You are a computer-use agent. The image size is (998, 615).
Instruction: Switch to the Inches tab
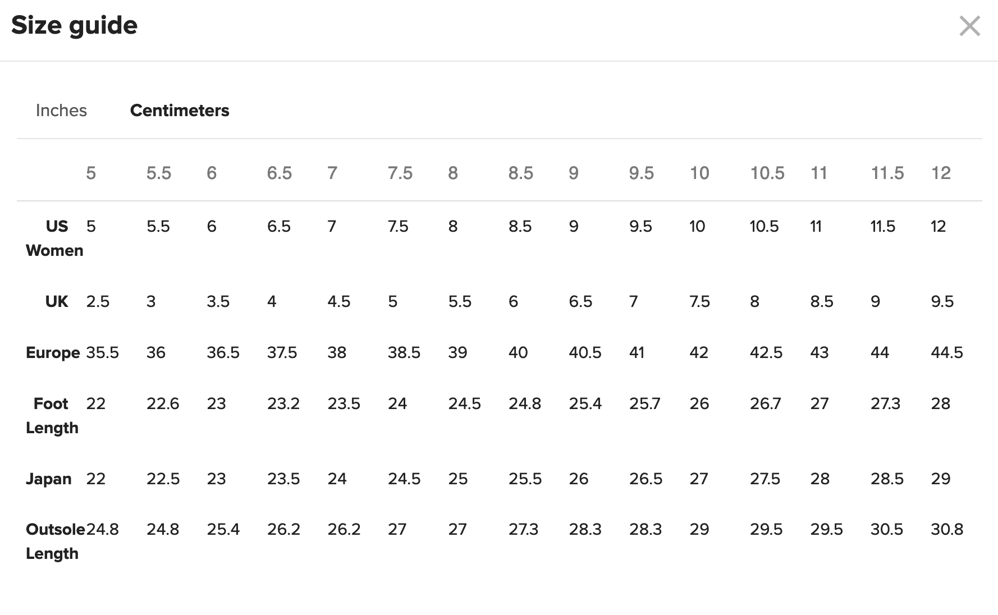point(61,111)
